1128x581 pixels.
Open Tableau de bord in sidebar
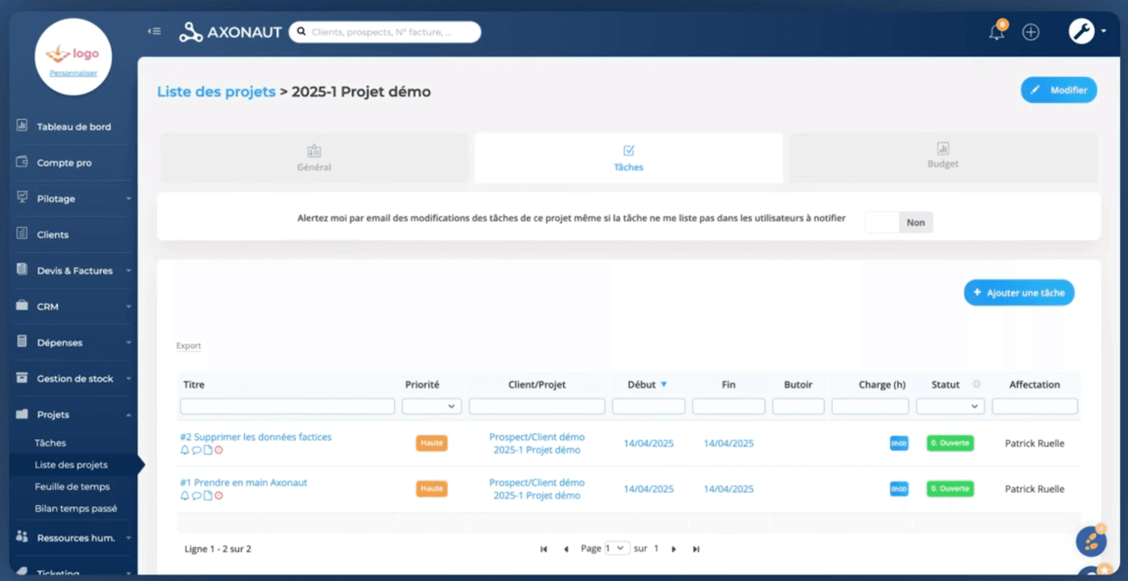coord(73,126)
